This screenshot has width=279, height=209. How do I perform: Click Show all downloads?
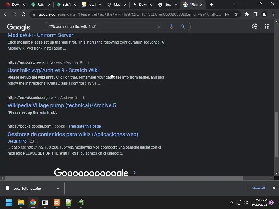pos(258,188)
